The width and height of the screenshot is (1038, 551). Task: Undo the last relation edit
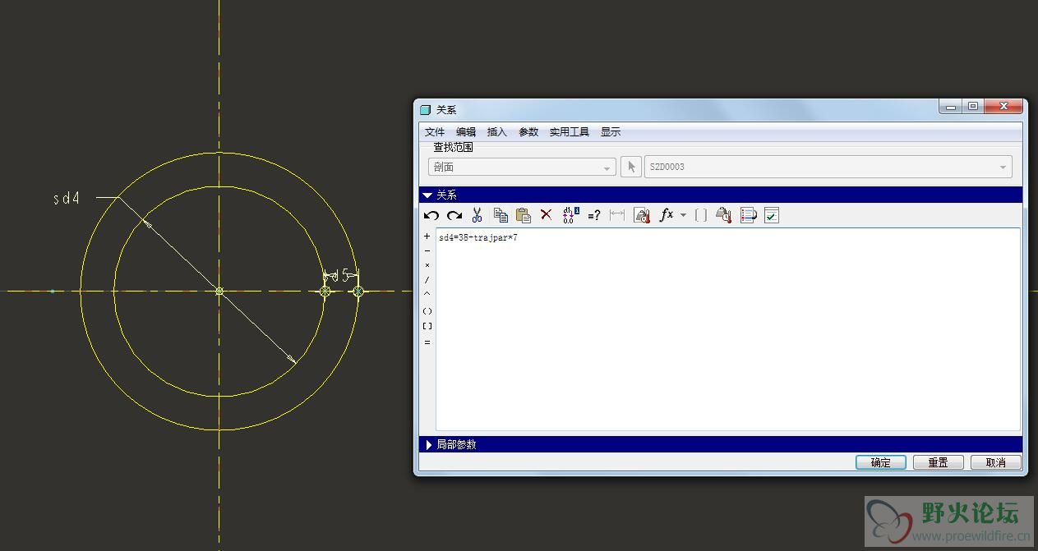coord(431,215)
